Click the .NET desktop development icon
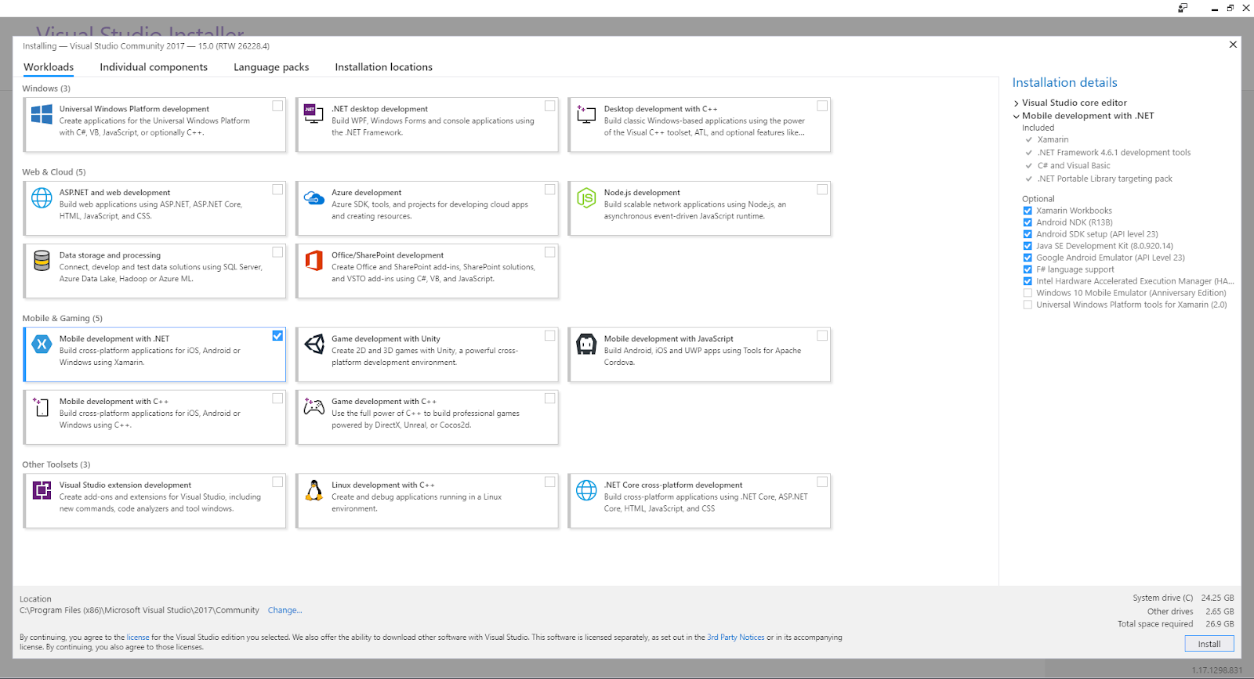 coord(313,114)
